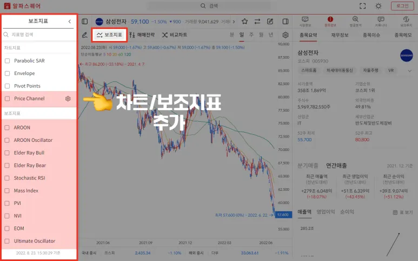Open 발굴분석 discovery analysis icon
418x261 pixels.
point(355,22)
